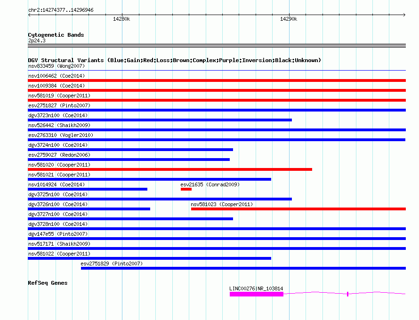
Task: Click the 14290k ruler position label
Action: click(288, 19)
